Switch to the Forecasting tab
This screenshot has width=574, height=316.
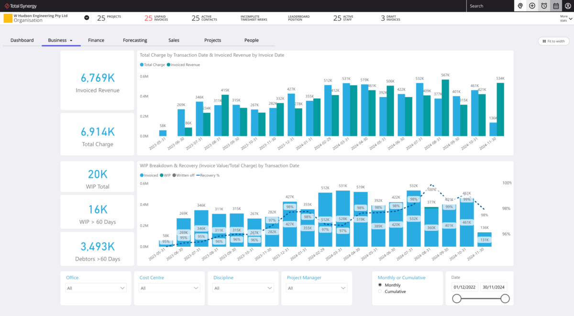[135, 40]
